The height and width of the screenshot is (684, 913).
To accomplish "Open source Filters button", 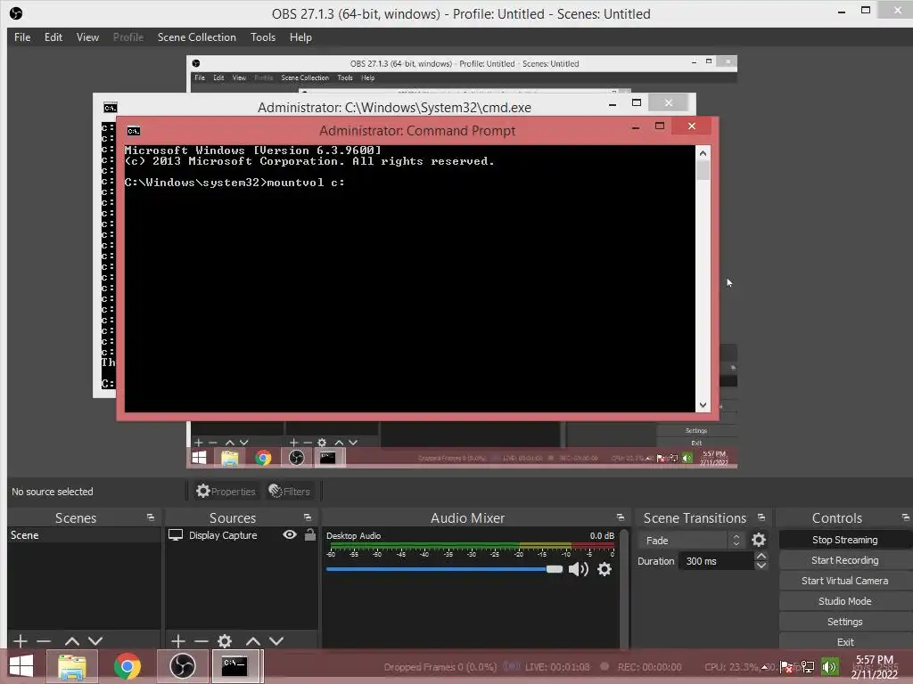I will tap(290, 492).
